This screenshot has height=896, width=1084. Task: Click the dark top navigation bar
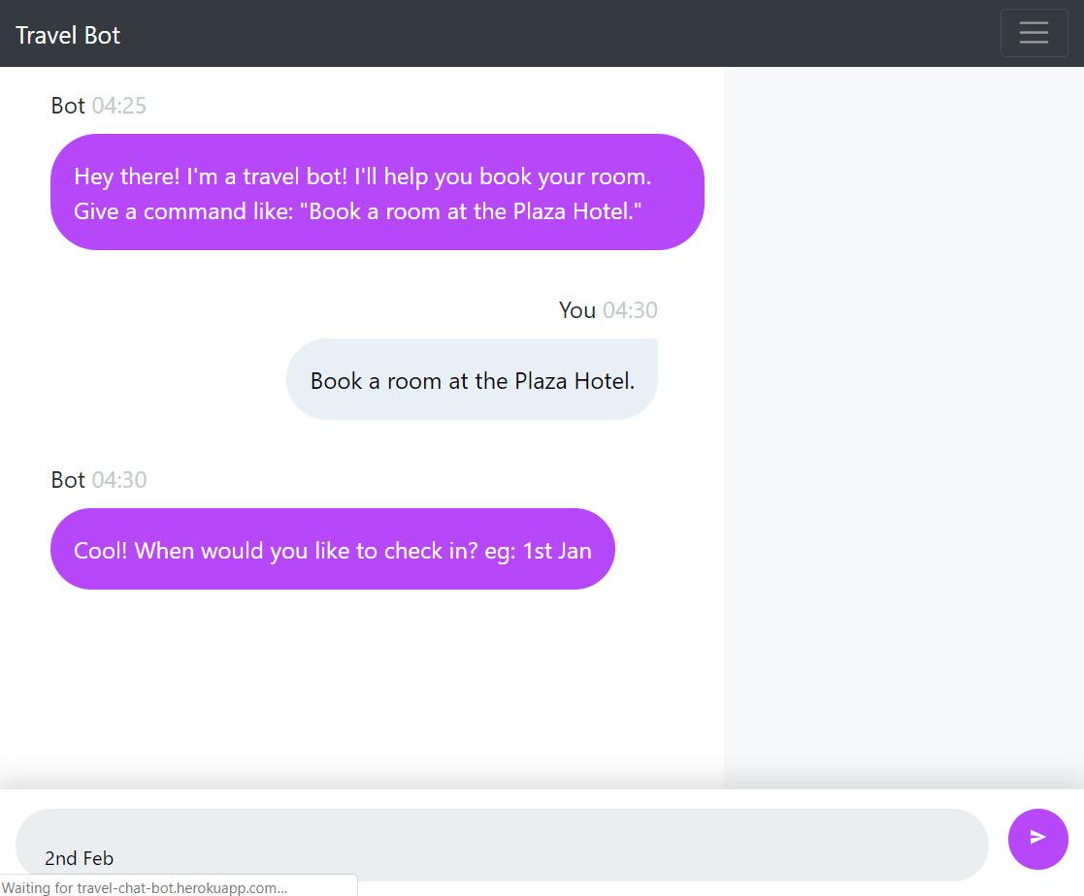coord(542,33)
